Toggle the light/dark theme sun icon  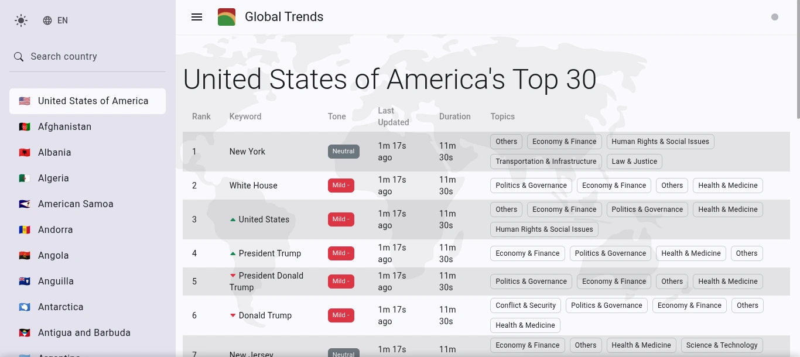coord(21,20)
